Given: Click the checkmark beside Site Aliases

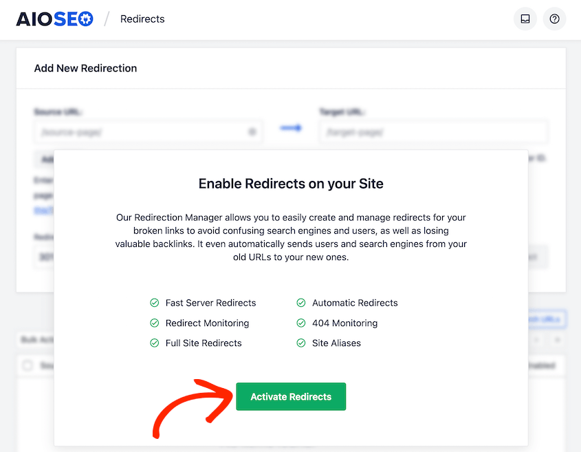Looking at the screenshot, I should [300, 343].
